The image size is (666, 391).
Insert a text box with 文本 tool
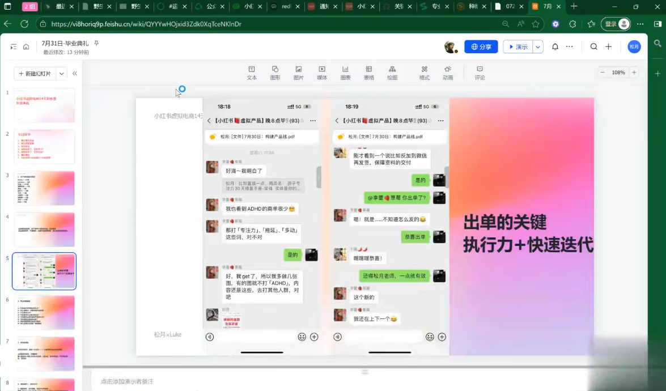coord(252,73)
